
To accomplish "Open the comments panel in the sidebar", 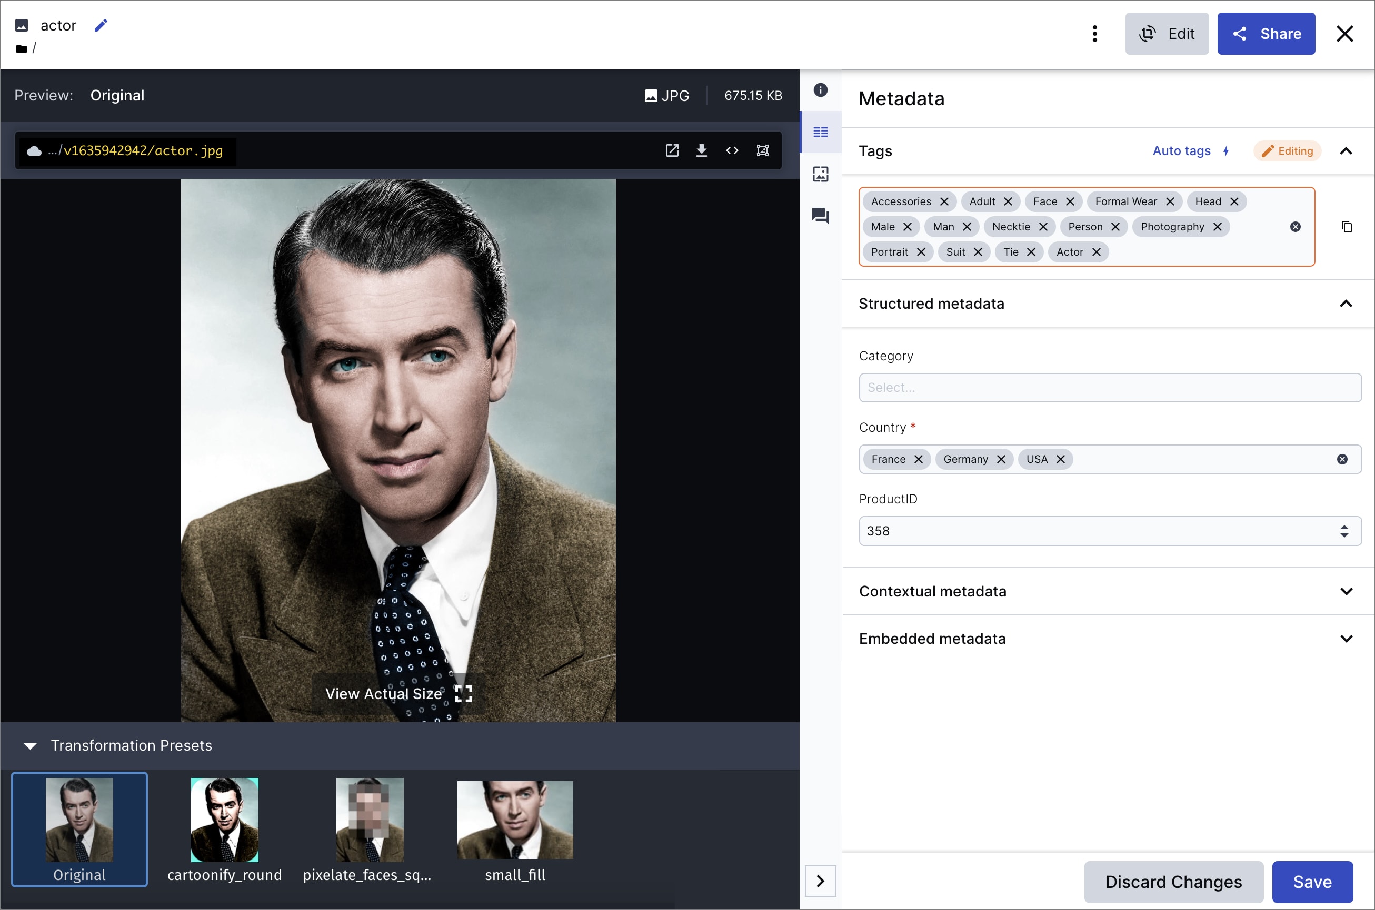I will point(821,216).
